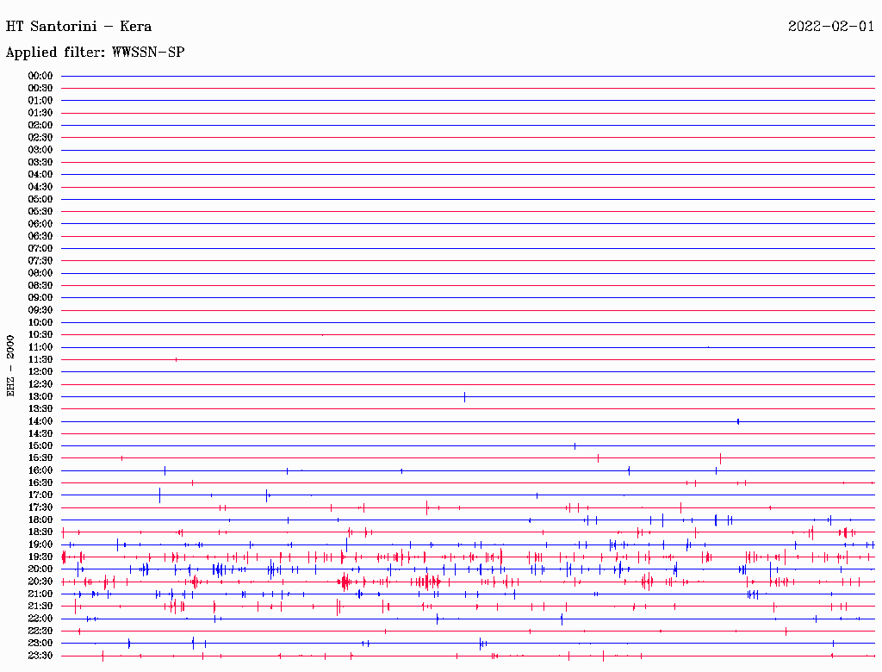Select the 10:30 time label
882x672 pixels.
[40, 335]
